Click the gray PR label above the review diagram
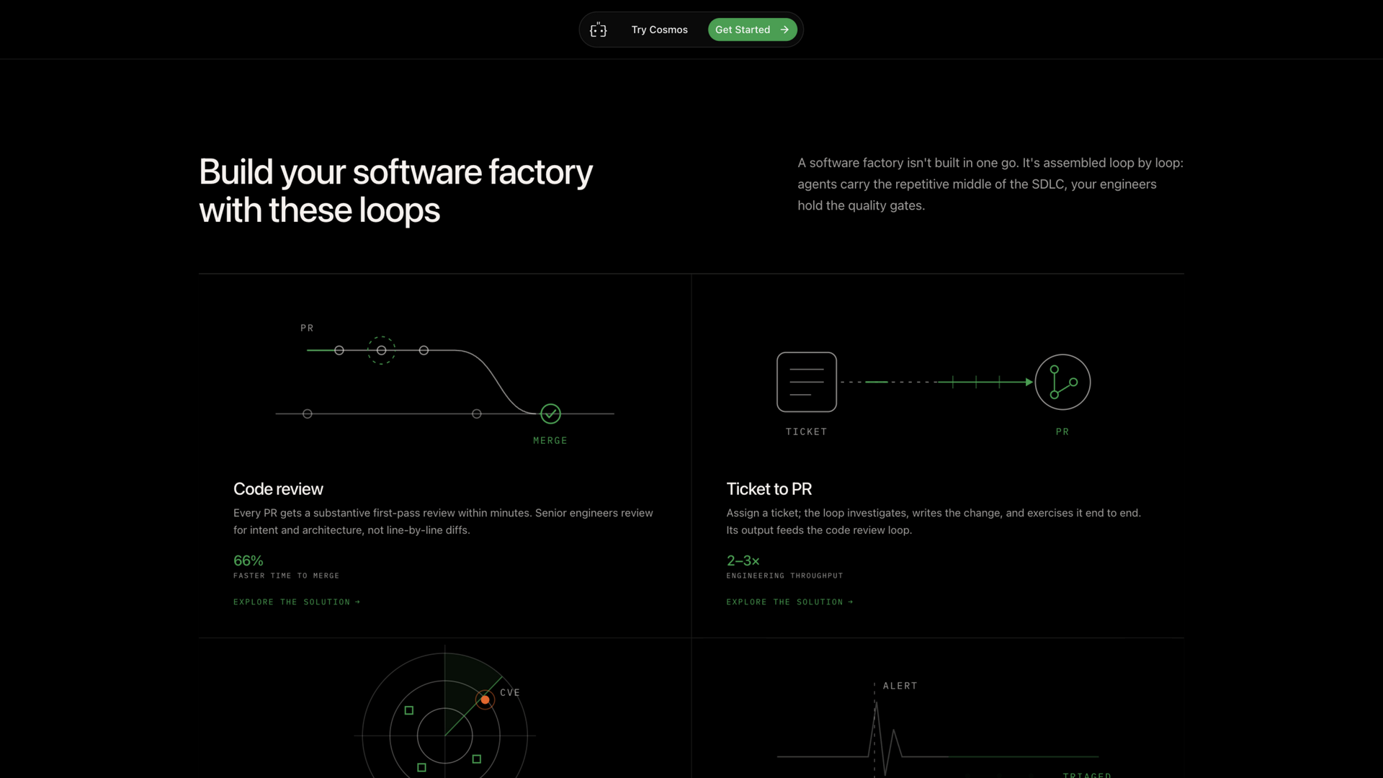Screen dimensions: 1383x778 (x=307, y=328)
